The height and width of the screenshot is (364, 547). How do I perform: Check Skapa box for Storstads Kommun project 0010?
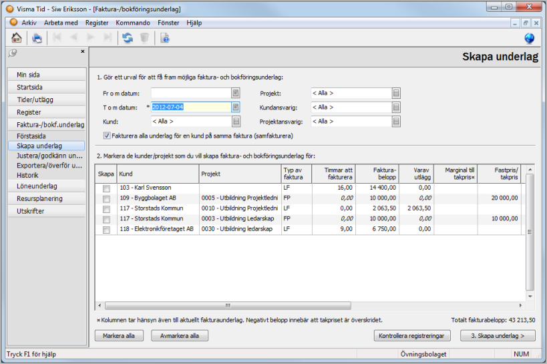click(x=106, y=209)
